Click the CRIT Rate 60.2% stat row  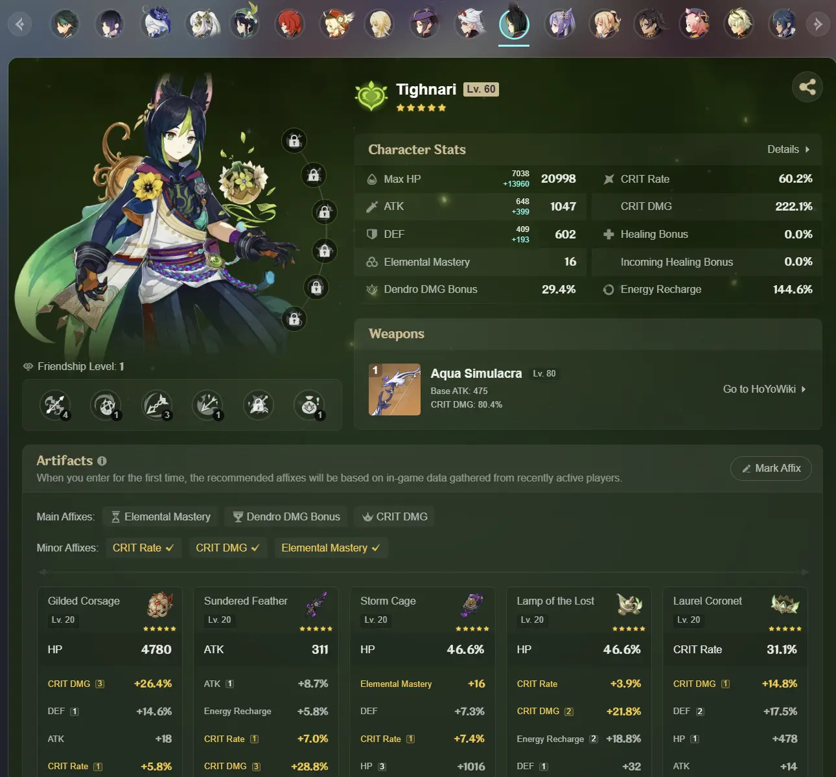pyautogui.click(x=707, y=179)
